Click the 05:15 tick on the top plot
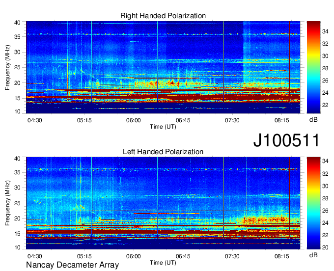This screenshot has width=334, height=271. (84, 120)
